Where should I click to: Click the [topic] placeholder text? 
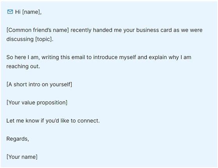(x=44, y=39)
